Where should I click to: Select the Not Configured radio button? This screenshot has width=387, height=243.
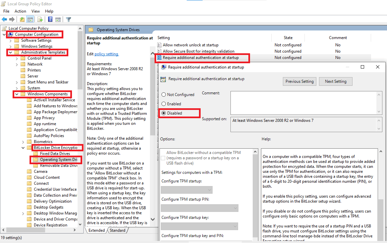163,95
